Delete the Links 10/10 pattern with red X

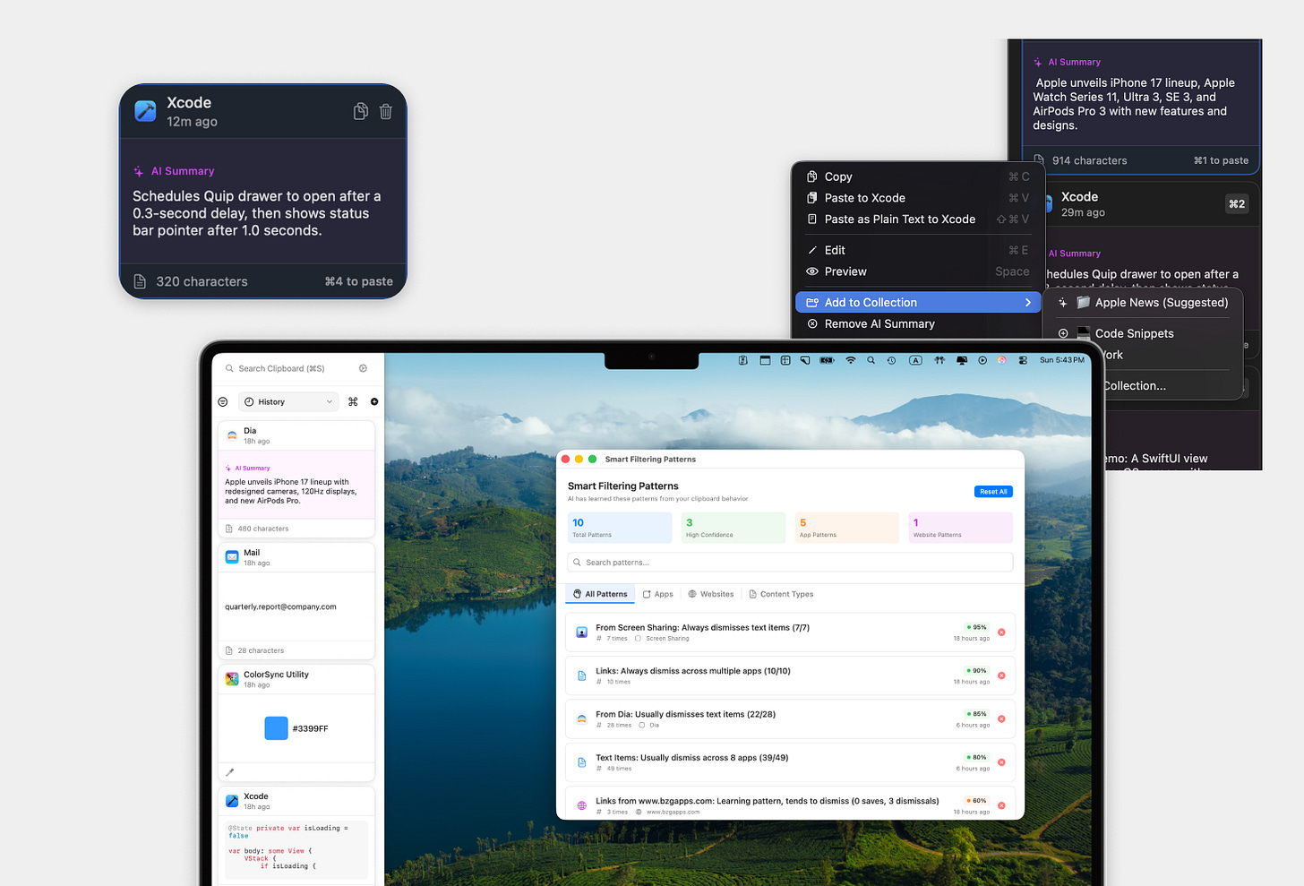(1001, 675)
